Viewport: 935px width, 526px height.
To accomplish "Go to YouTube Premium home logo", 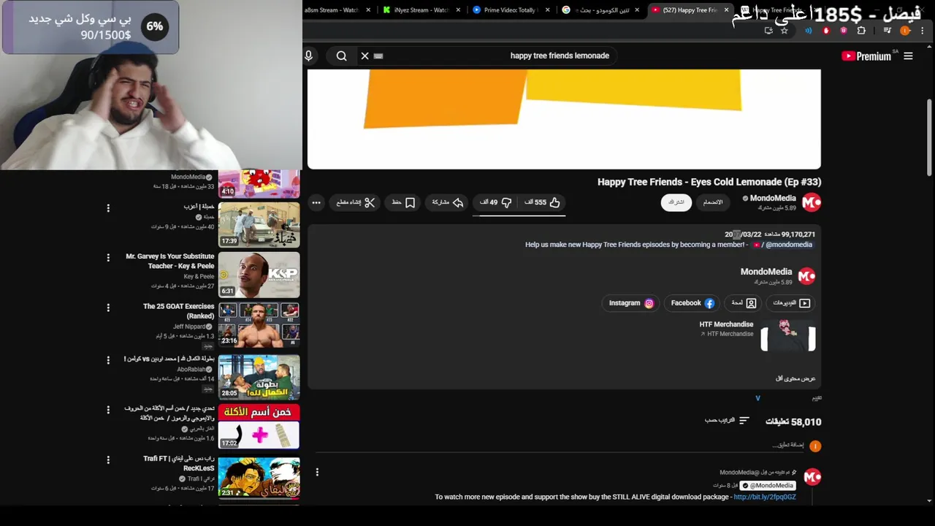I will coord(866,56).
